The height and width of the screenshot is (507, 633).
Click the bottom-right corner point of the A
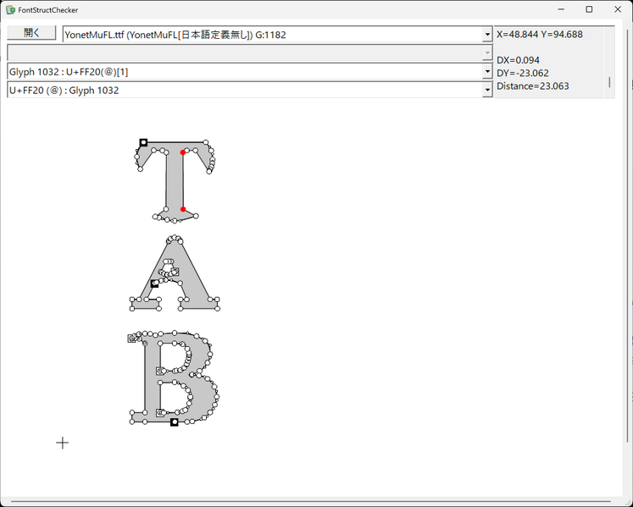(x=218, y=309)
